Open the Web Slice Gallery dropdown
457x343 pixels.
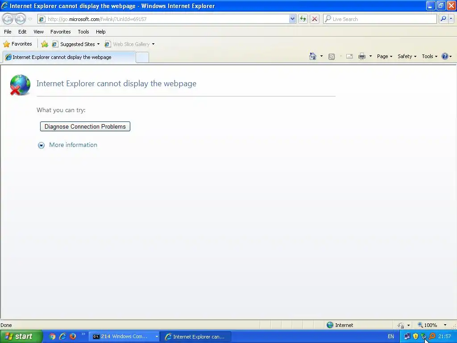coord(129,44)
